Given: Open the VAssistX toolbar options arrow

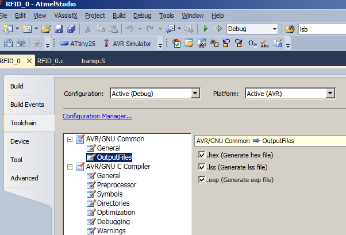Looking at the screenshot, I should [288, 45].
